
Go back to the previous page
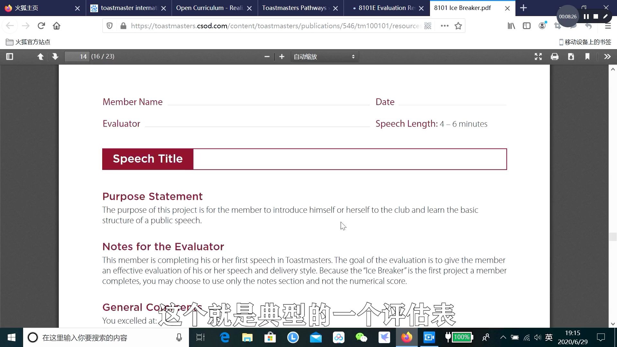pos(10,26)
